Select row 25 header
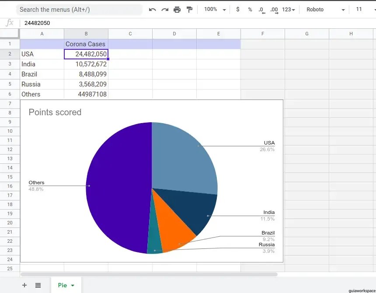This screenshot has width=376, height=293. [x=10, y=268]
